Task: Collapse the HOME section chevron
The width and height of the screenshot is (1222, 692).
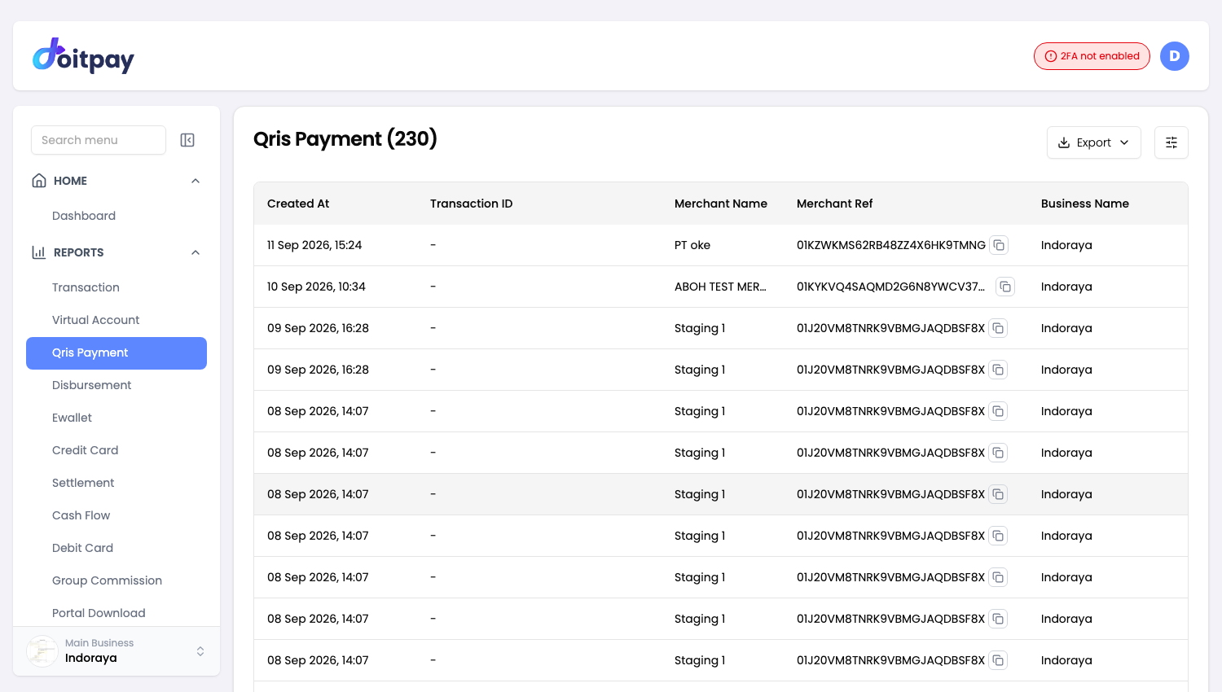Action: tap(196, 181)
